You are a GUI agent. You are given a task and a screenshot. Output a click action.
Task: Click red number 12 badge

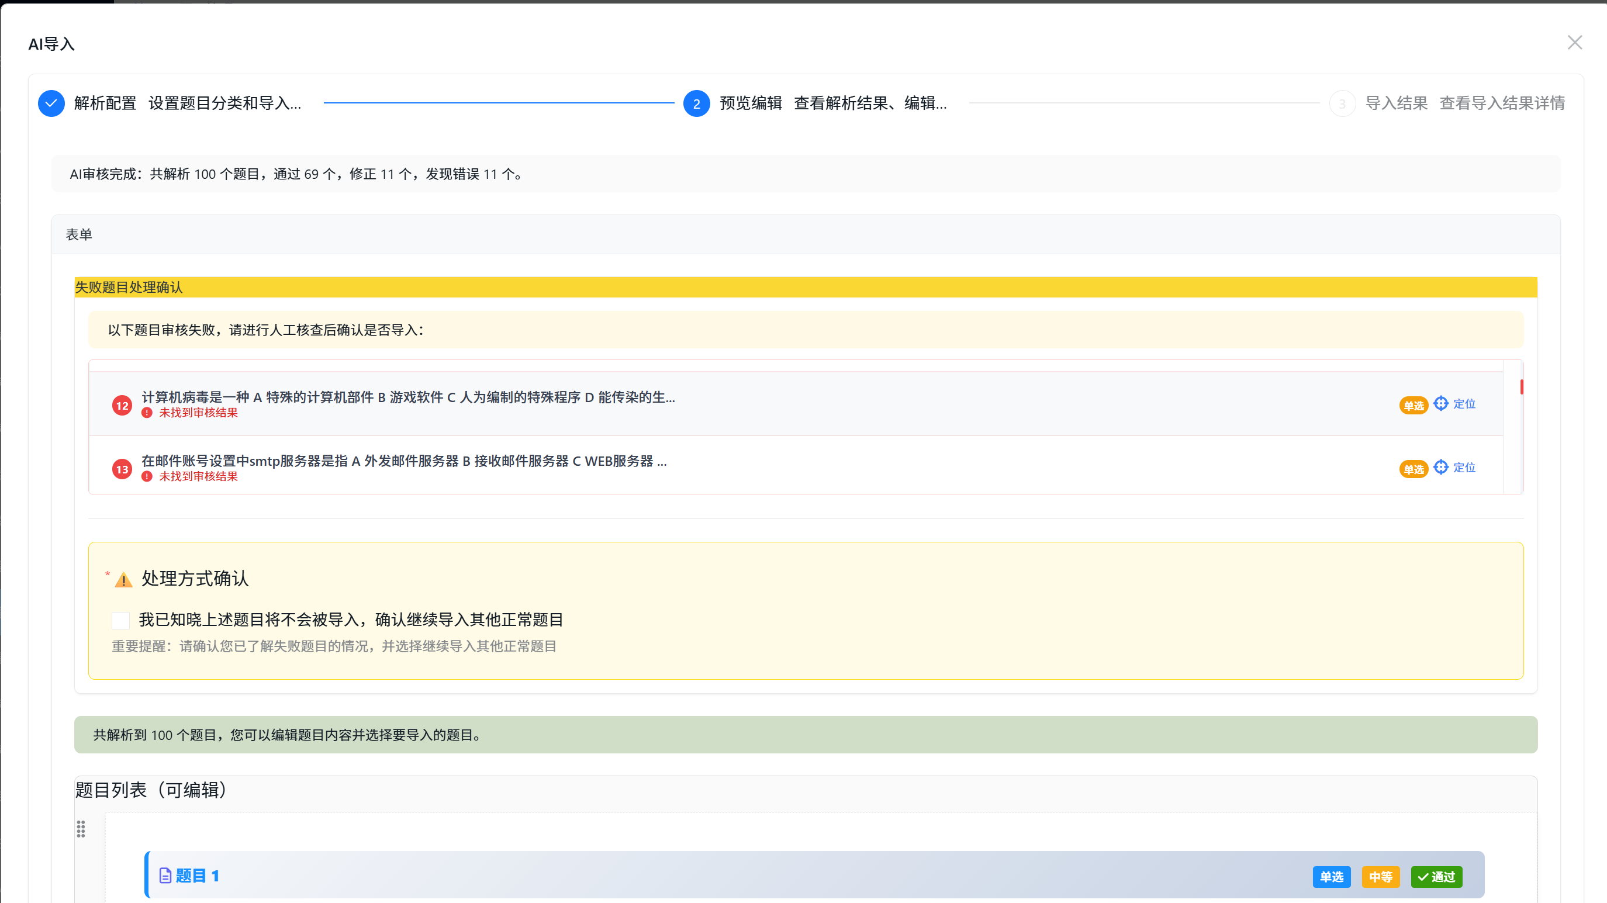[x=122, y=406]
